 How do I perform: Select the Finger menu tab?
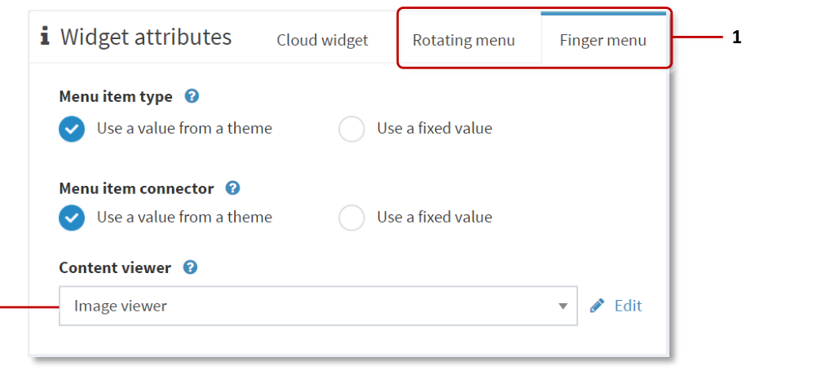(x=603, y=40)
